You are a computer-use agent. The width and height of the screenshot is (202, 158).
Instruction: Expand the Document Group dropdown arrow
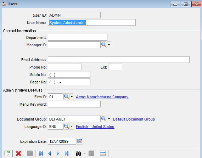coord(109,119)
